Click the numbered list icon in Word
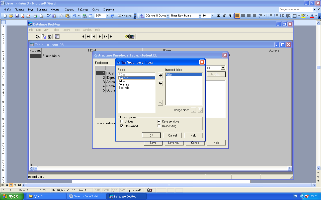 point(270,16)
